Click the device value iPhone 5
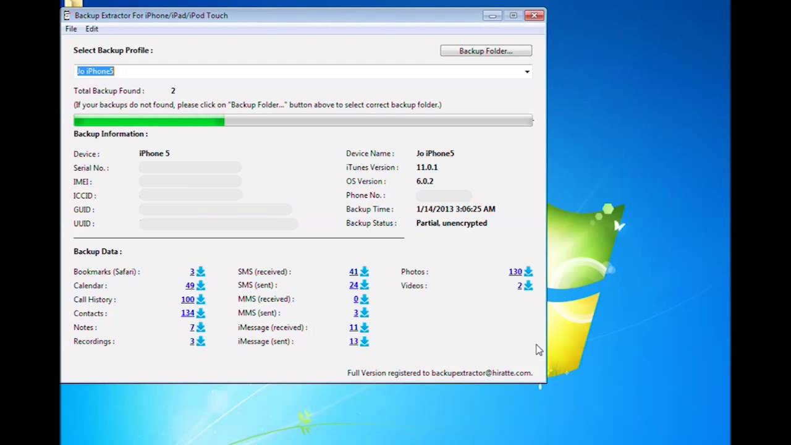 tap(154, 153)
